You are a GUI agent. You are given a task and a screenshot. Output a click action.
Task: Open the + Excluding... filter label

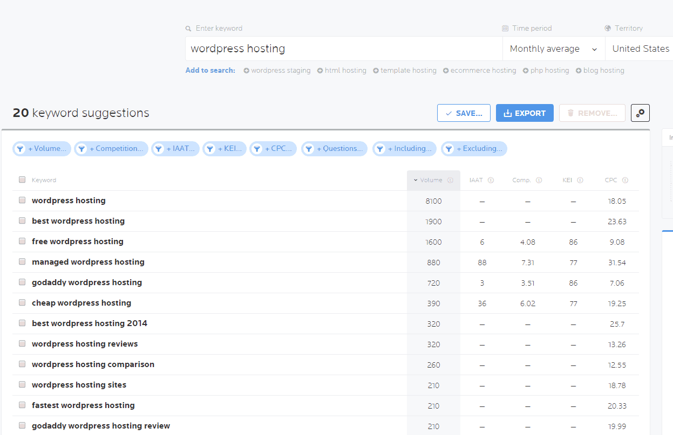pos(480,149)
